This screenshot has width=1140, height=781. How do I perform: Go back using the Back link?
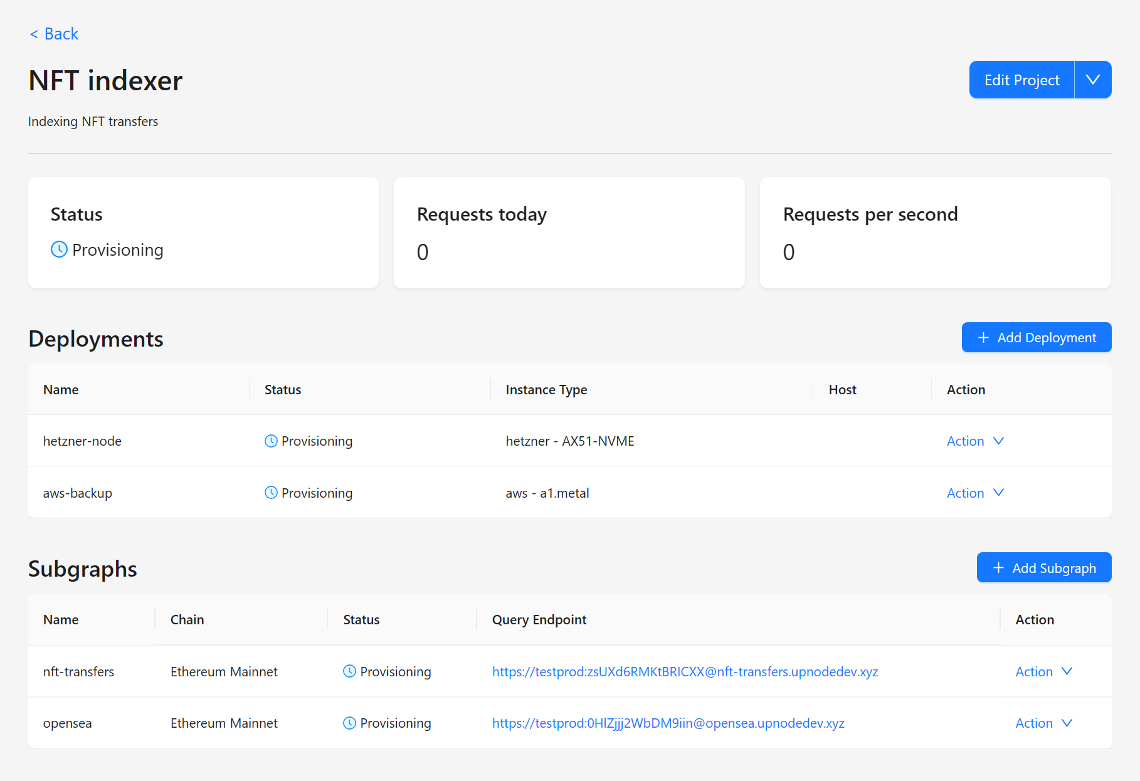[x=54, y=34]
